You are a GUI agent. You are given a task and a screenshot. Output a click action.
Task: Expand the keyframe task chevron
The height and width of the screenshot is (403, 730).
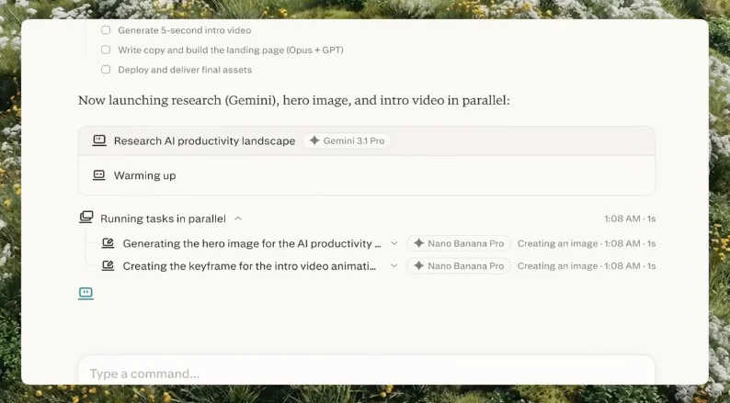[394, 266]
